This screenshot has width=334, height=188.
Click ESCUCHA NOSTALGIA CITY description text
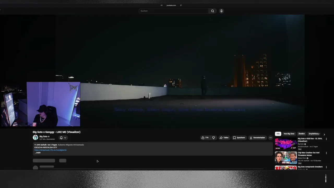[46, 148]
